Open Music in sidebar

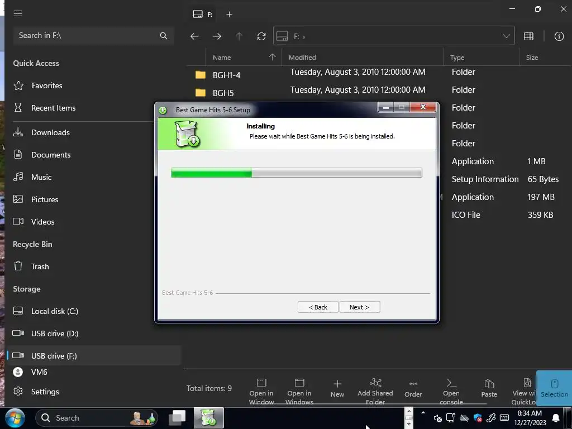(41, 177)
